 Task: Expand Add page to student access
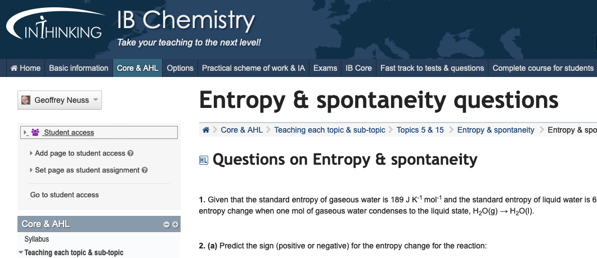(x=30, y=153)
